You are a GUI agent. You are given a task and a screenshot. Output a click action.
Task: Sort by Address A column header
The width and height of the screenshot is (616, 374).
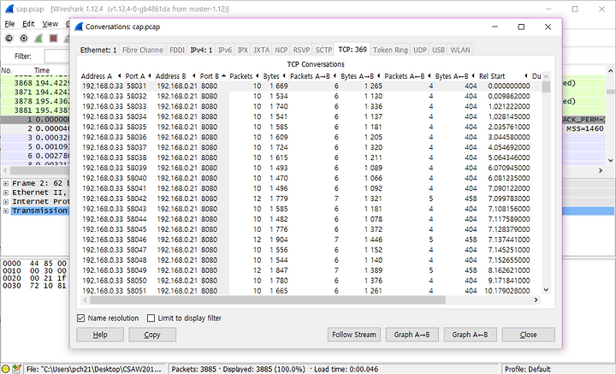[101, 76]
